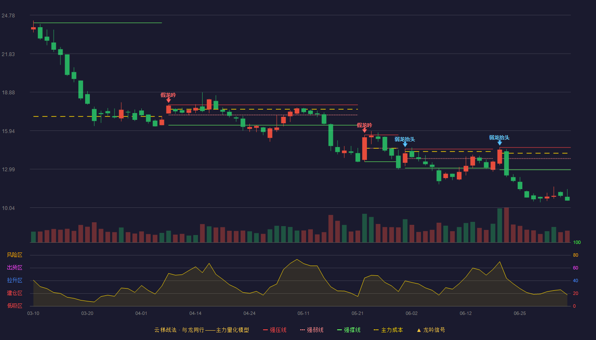
Task: Select the 风险区 zone label
Action: (14, 255)
